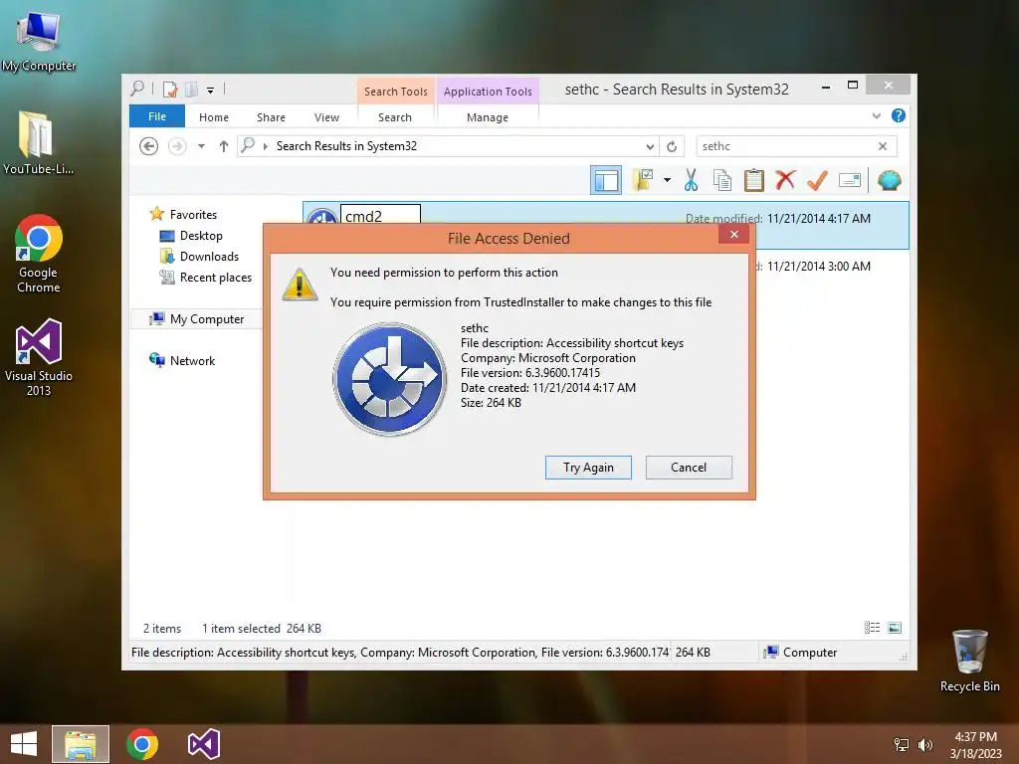
Task: Open the Recycle Bin on desktop
Action: pyautogui.click(x=969, y=661)
